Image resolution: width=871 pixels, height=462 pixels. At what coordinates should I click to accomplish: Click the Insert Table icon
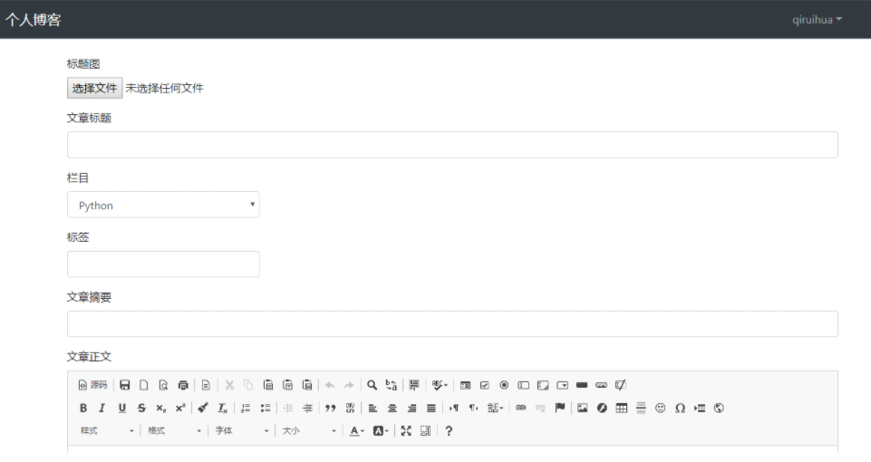[x=622, y=409]
